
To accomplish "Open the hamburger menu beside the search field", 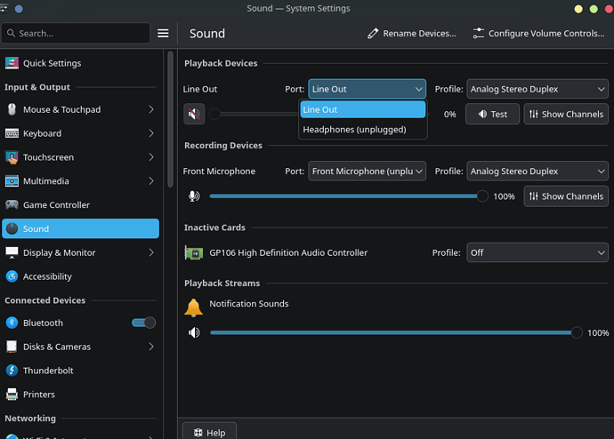I will point(163,33).
